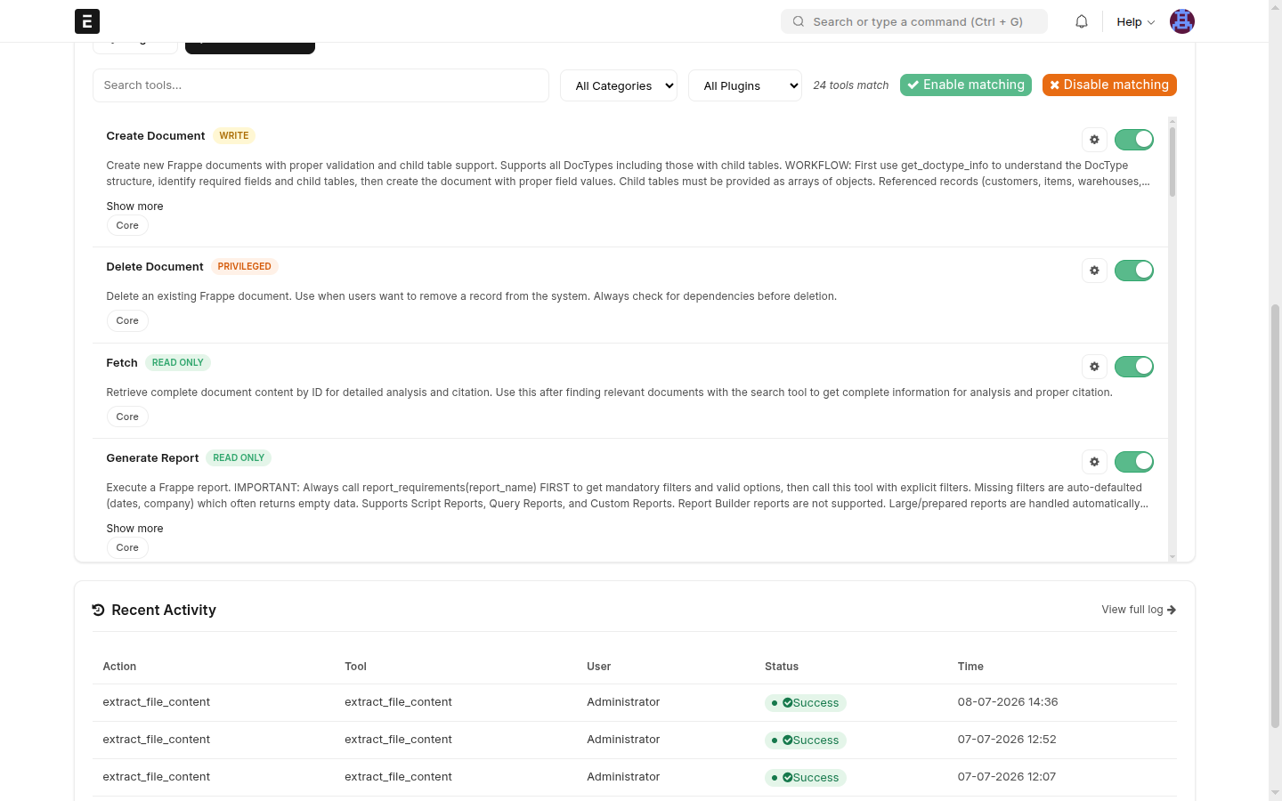Open settings gear for Delete Document tool
The width and height of the screenshot is (1282, 801).
tap(1094, 271)
